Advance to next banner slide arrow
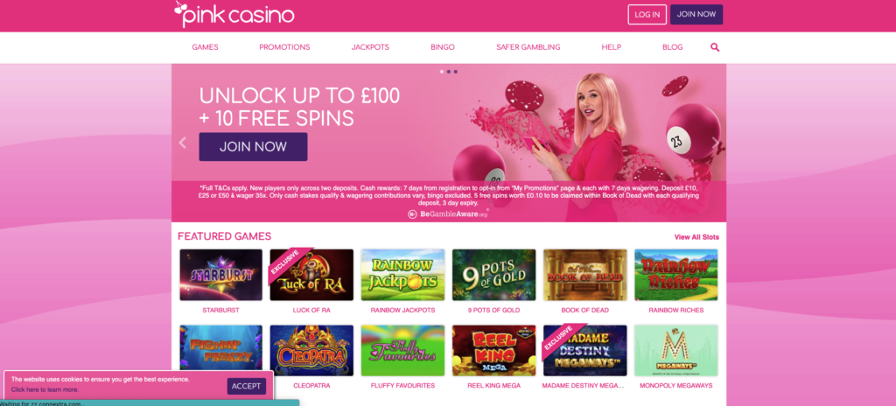 click(716, 143)
